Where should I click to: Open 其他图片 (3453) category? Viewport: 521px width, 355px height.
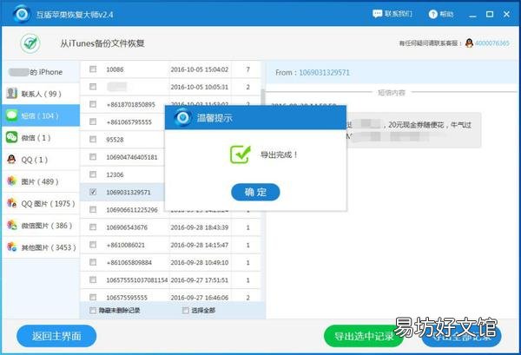pos(41,247)
